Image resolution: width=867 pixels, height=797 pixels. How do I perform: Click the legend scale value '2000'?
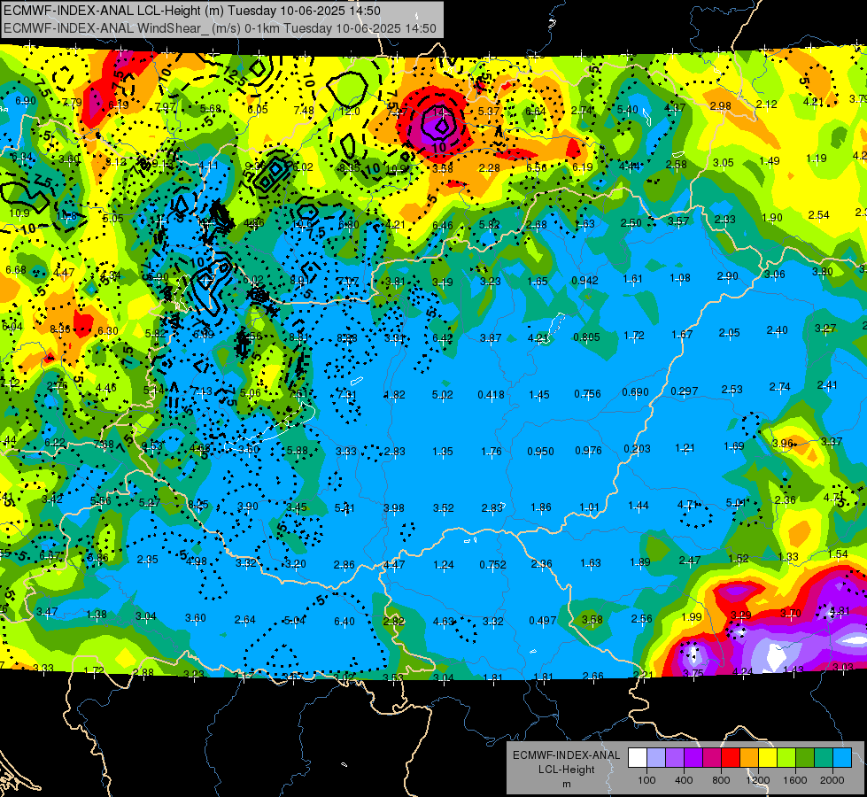click(832, 780)
